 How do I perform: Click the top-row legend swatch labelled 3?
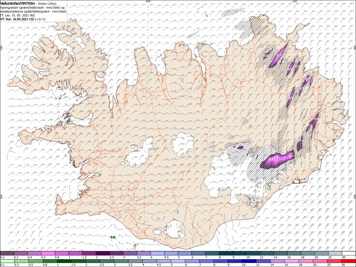[130, 253]
